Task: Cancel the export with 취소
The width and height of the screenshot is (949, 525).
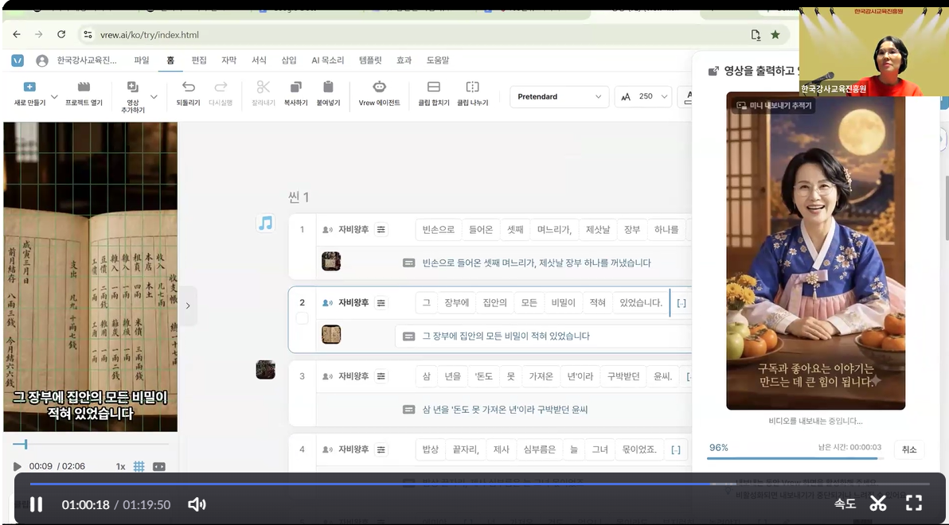Action: 909,449
